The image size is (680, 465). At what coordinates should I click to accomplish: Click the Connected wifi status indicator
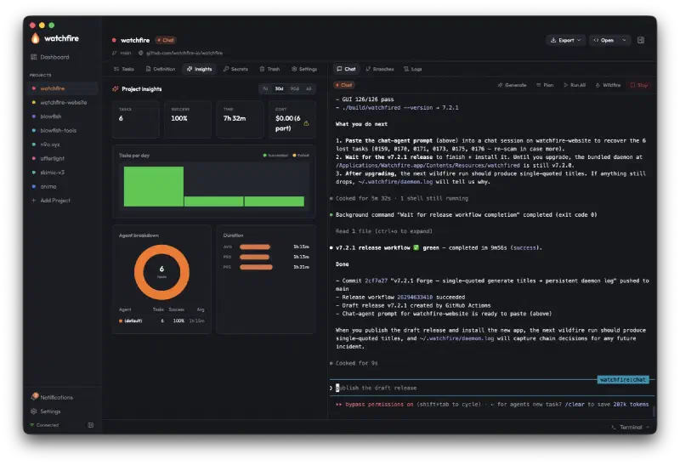click(44, 425)
